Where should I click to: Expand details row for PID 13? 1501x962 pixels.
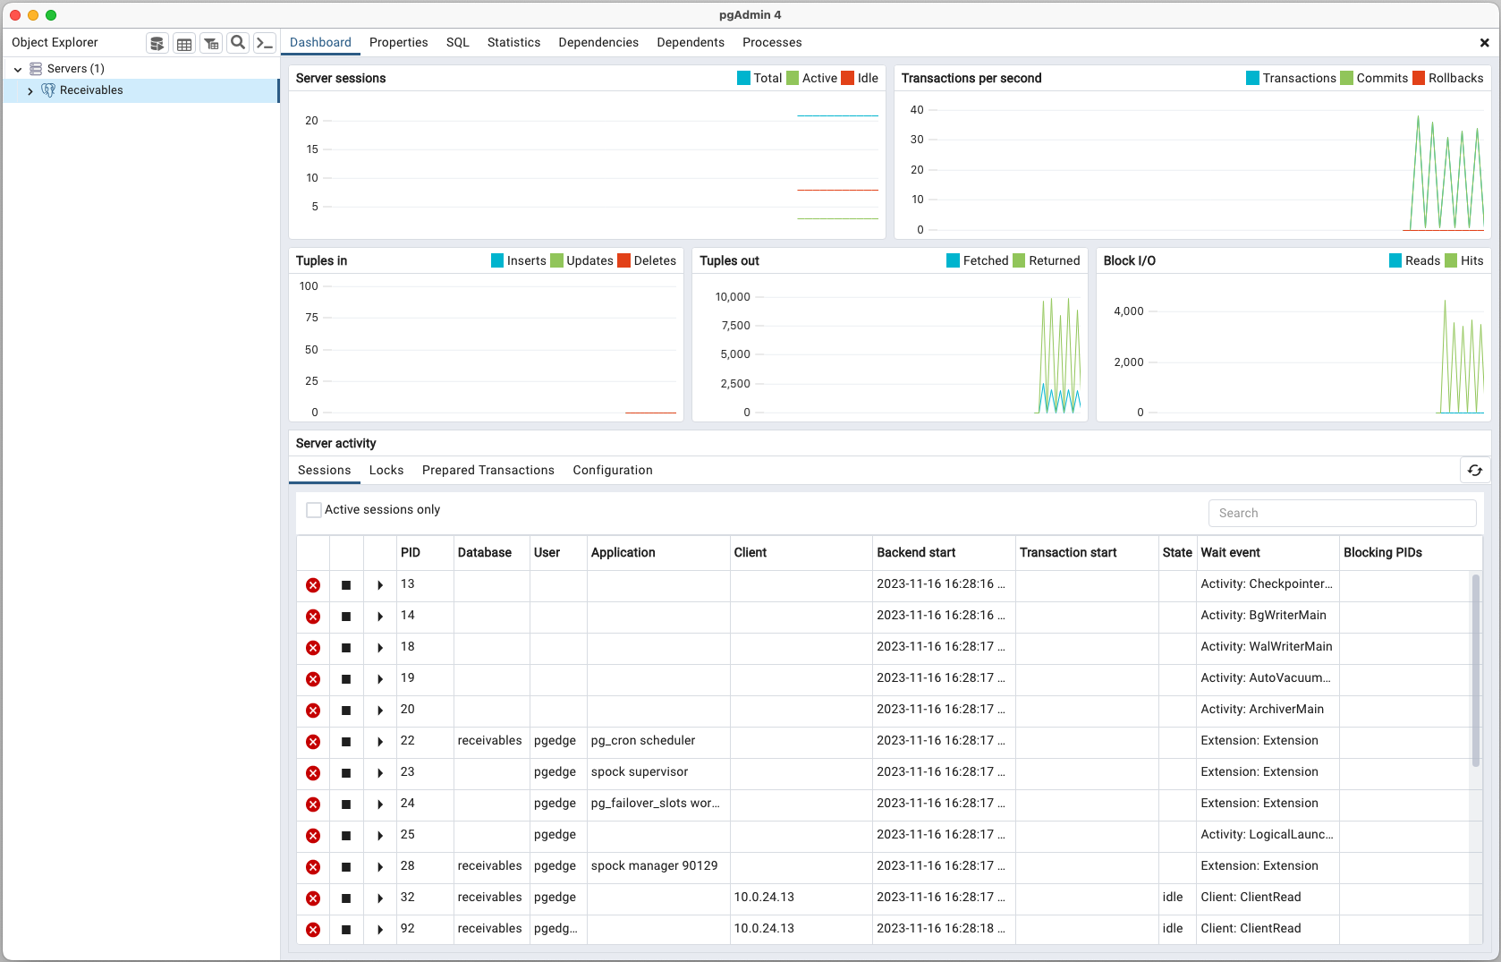click(x=380, y=585)
